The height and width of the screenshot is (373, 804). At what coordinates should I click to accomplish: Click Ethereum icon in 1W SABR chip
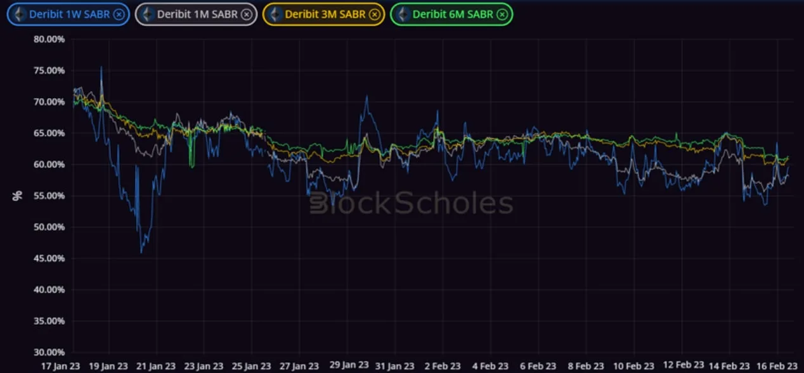click(20, 14)
